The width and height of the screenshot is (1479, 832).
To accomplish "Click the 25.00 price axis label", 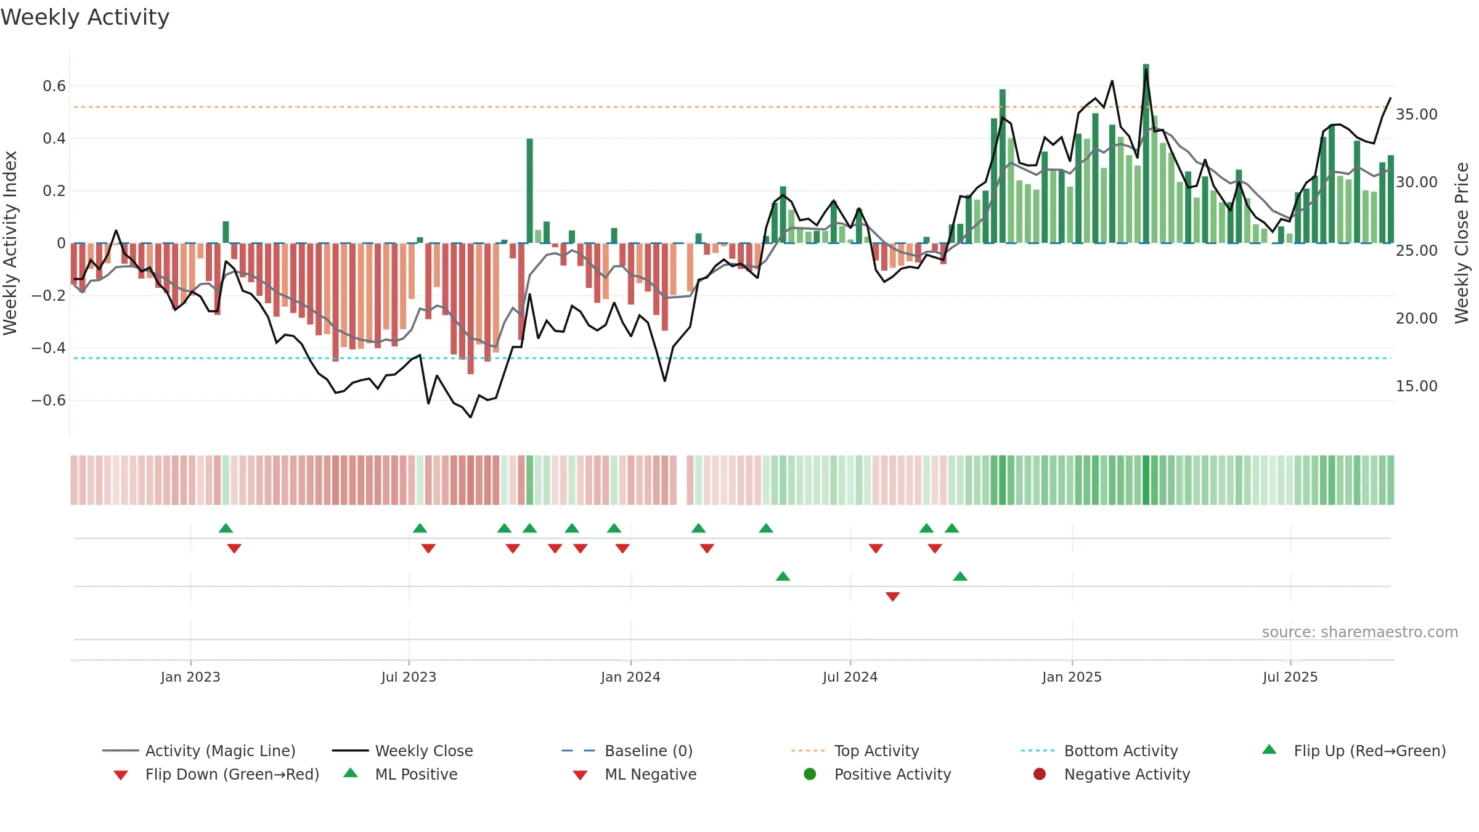I will pos(1417,251).
